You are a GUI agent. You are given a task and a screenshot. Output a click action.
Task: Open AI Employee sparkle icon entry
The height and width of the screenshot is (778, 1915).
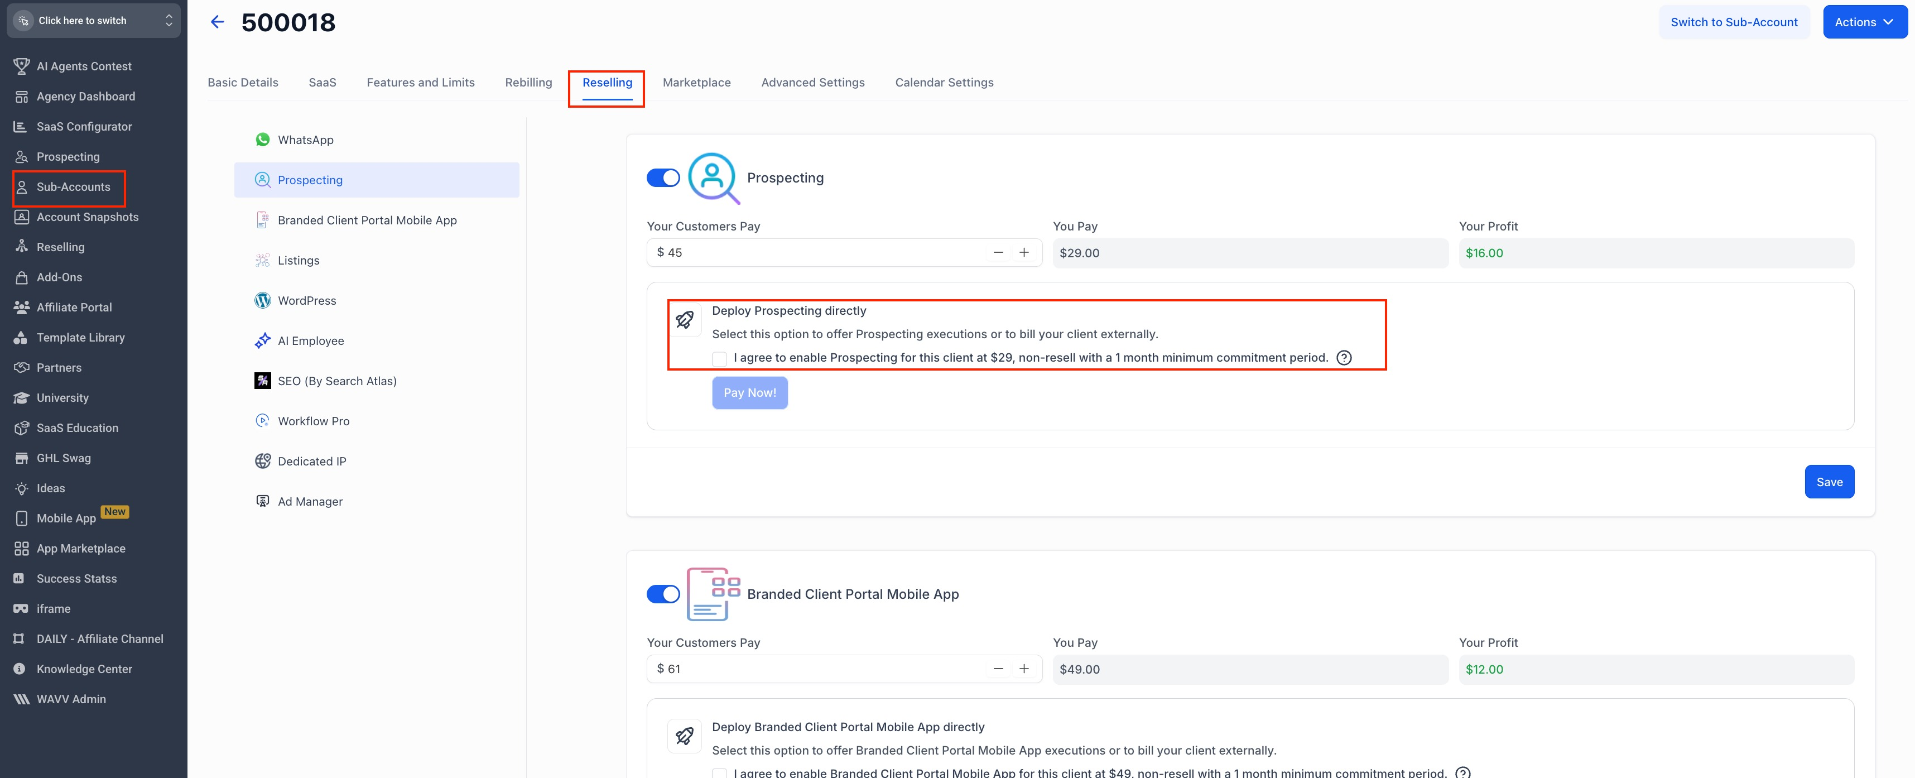(x=262, y=340)
